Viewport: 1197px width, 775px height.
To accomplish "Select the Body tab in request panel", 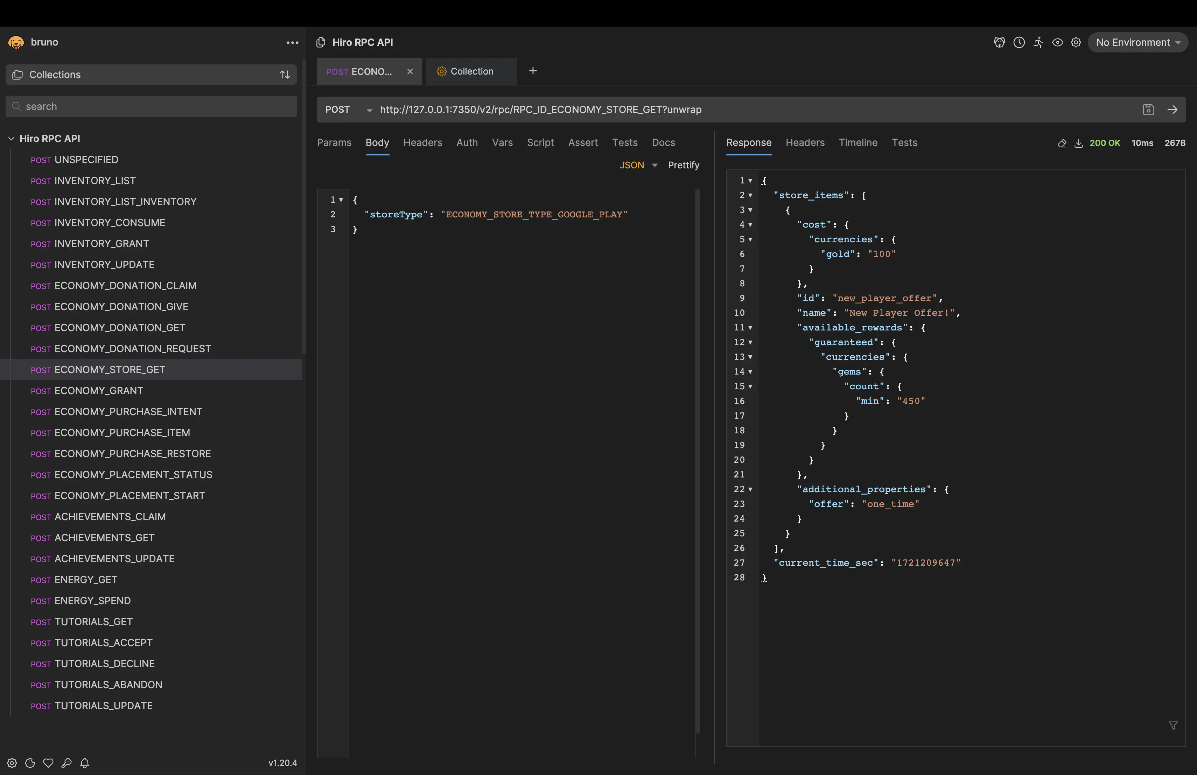I will point(377,142).
